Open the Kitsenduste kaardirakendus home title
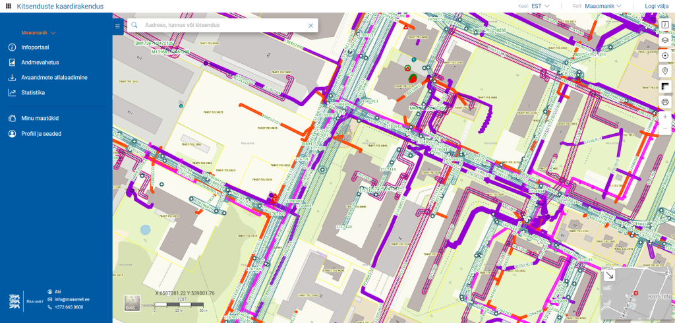The width and height of the screenshot is (675, 323). [x=60, y=7]
